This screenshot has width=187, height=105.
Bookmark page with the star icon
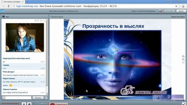click(176, 6)
